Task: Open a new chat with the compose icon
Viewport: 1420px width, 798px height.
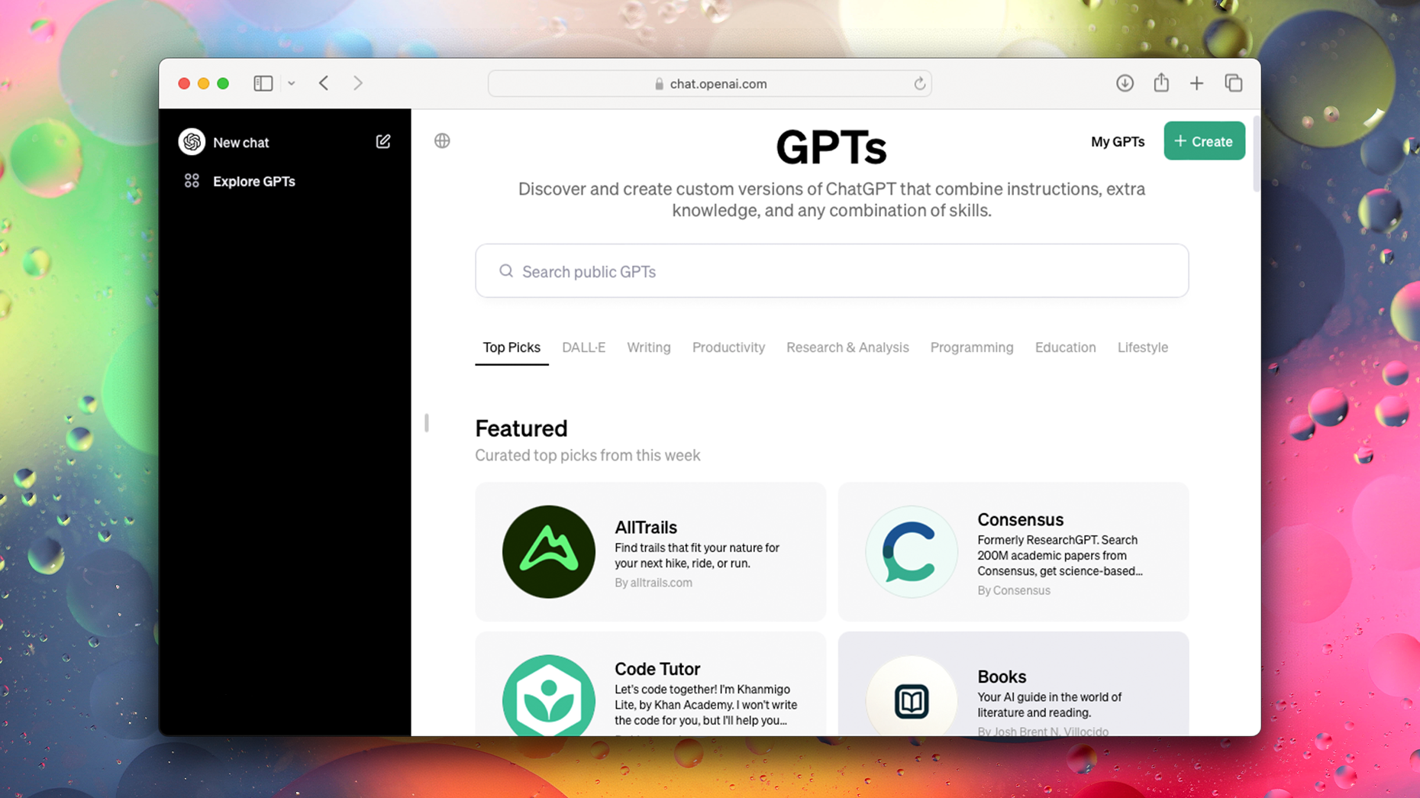Action: click(383, 141)
